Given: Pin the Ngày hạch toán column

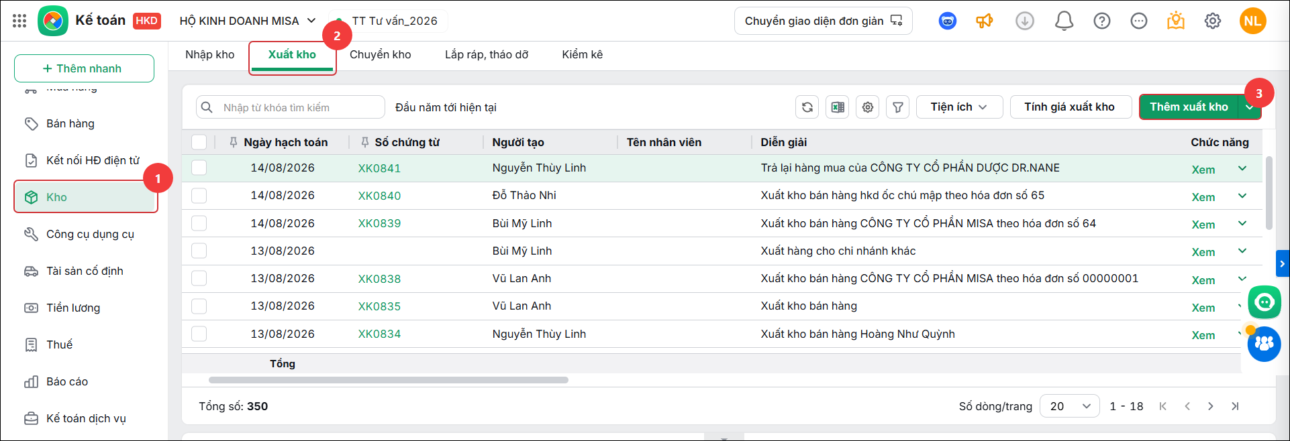Looking at the screenshot, I should pos(234,142).
